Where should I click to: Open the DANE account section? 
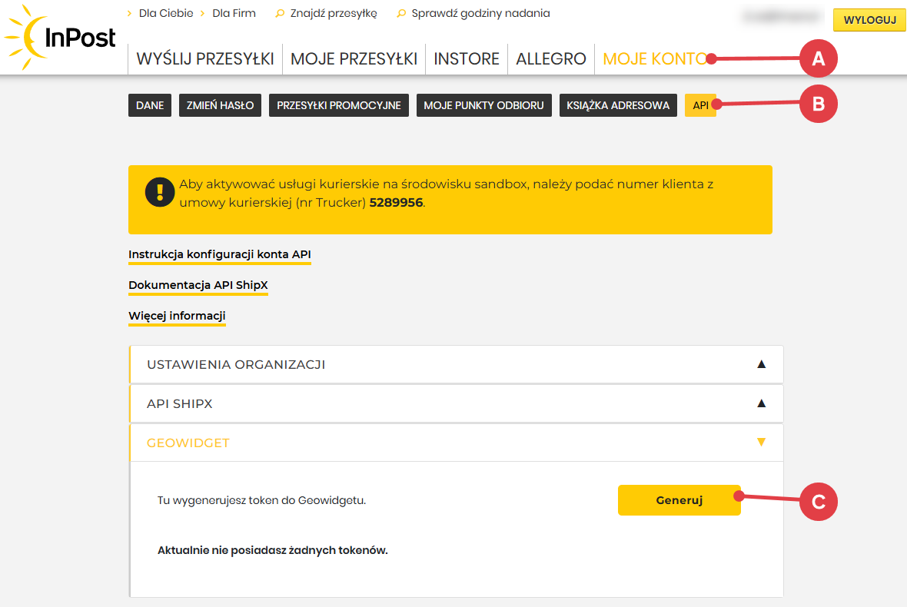[150, 105]
